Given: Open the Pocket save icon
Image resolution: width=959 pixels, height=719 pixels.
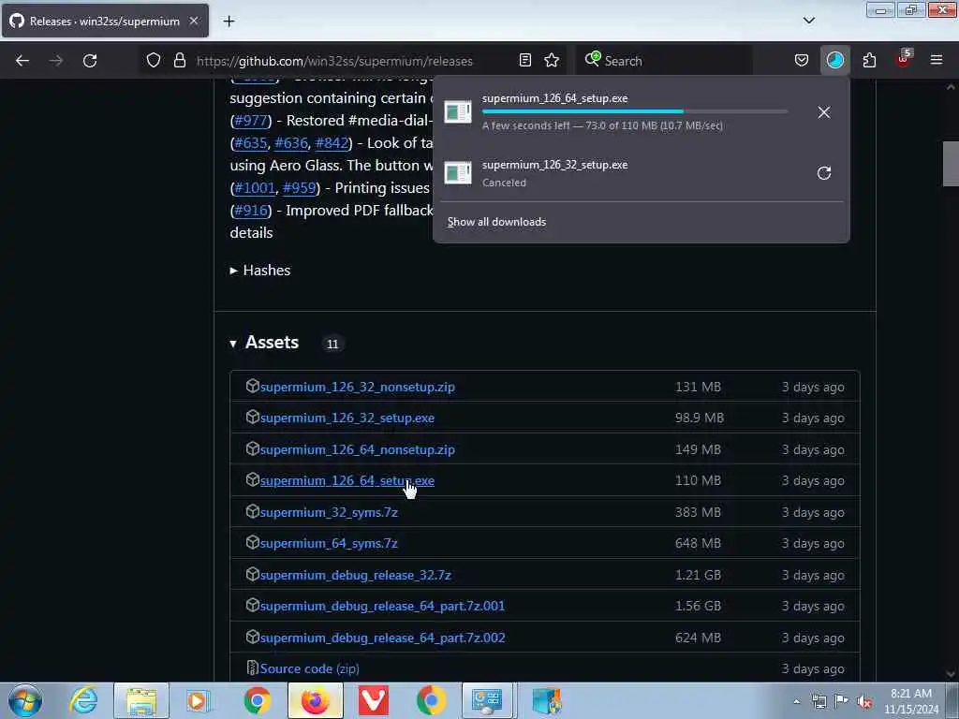Looking at the screenshot, I should tap(802, 61).
